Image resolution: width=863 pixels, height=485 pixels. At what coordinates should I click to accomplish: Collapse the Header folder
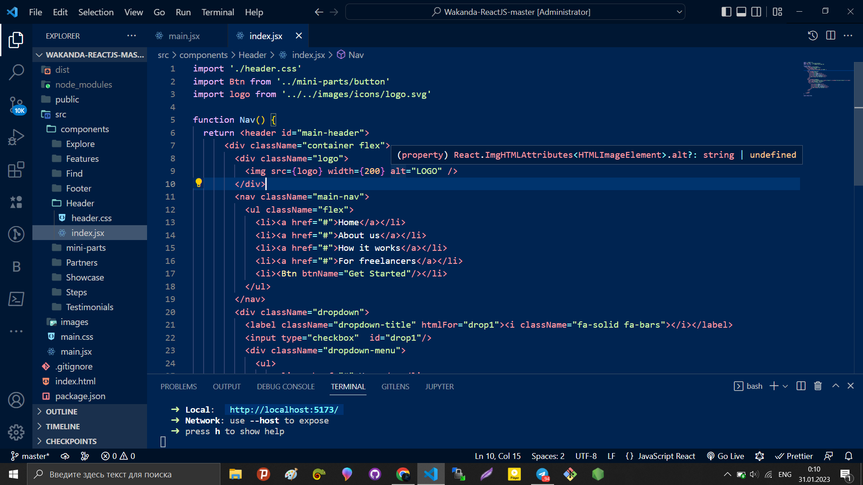pyautogui.click(x=90, y=203)
